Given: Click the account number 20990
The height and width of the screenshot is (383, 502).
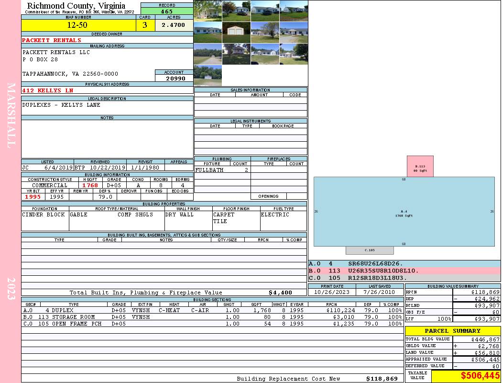Looking at the screenshot, I should pyautogui.click(x=174, y=79).
